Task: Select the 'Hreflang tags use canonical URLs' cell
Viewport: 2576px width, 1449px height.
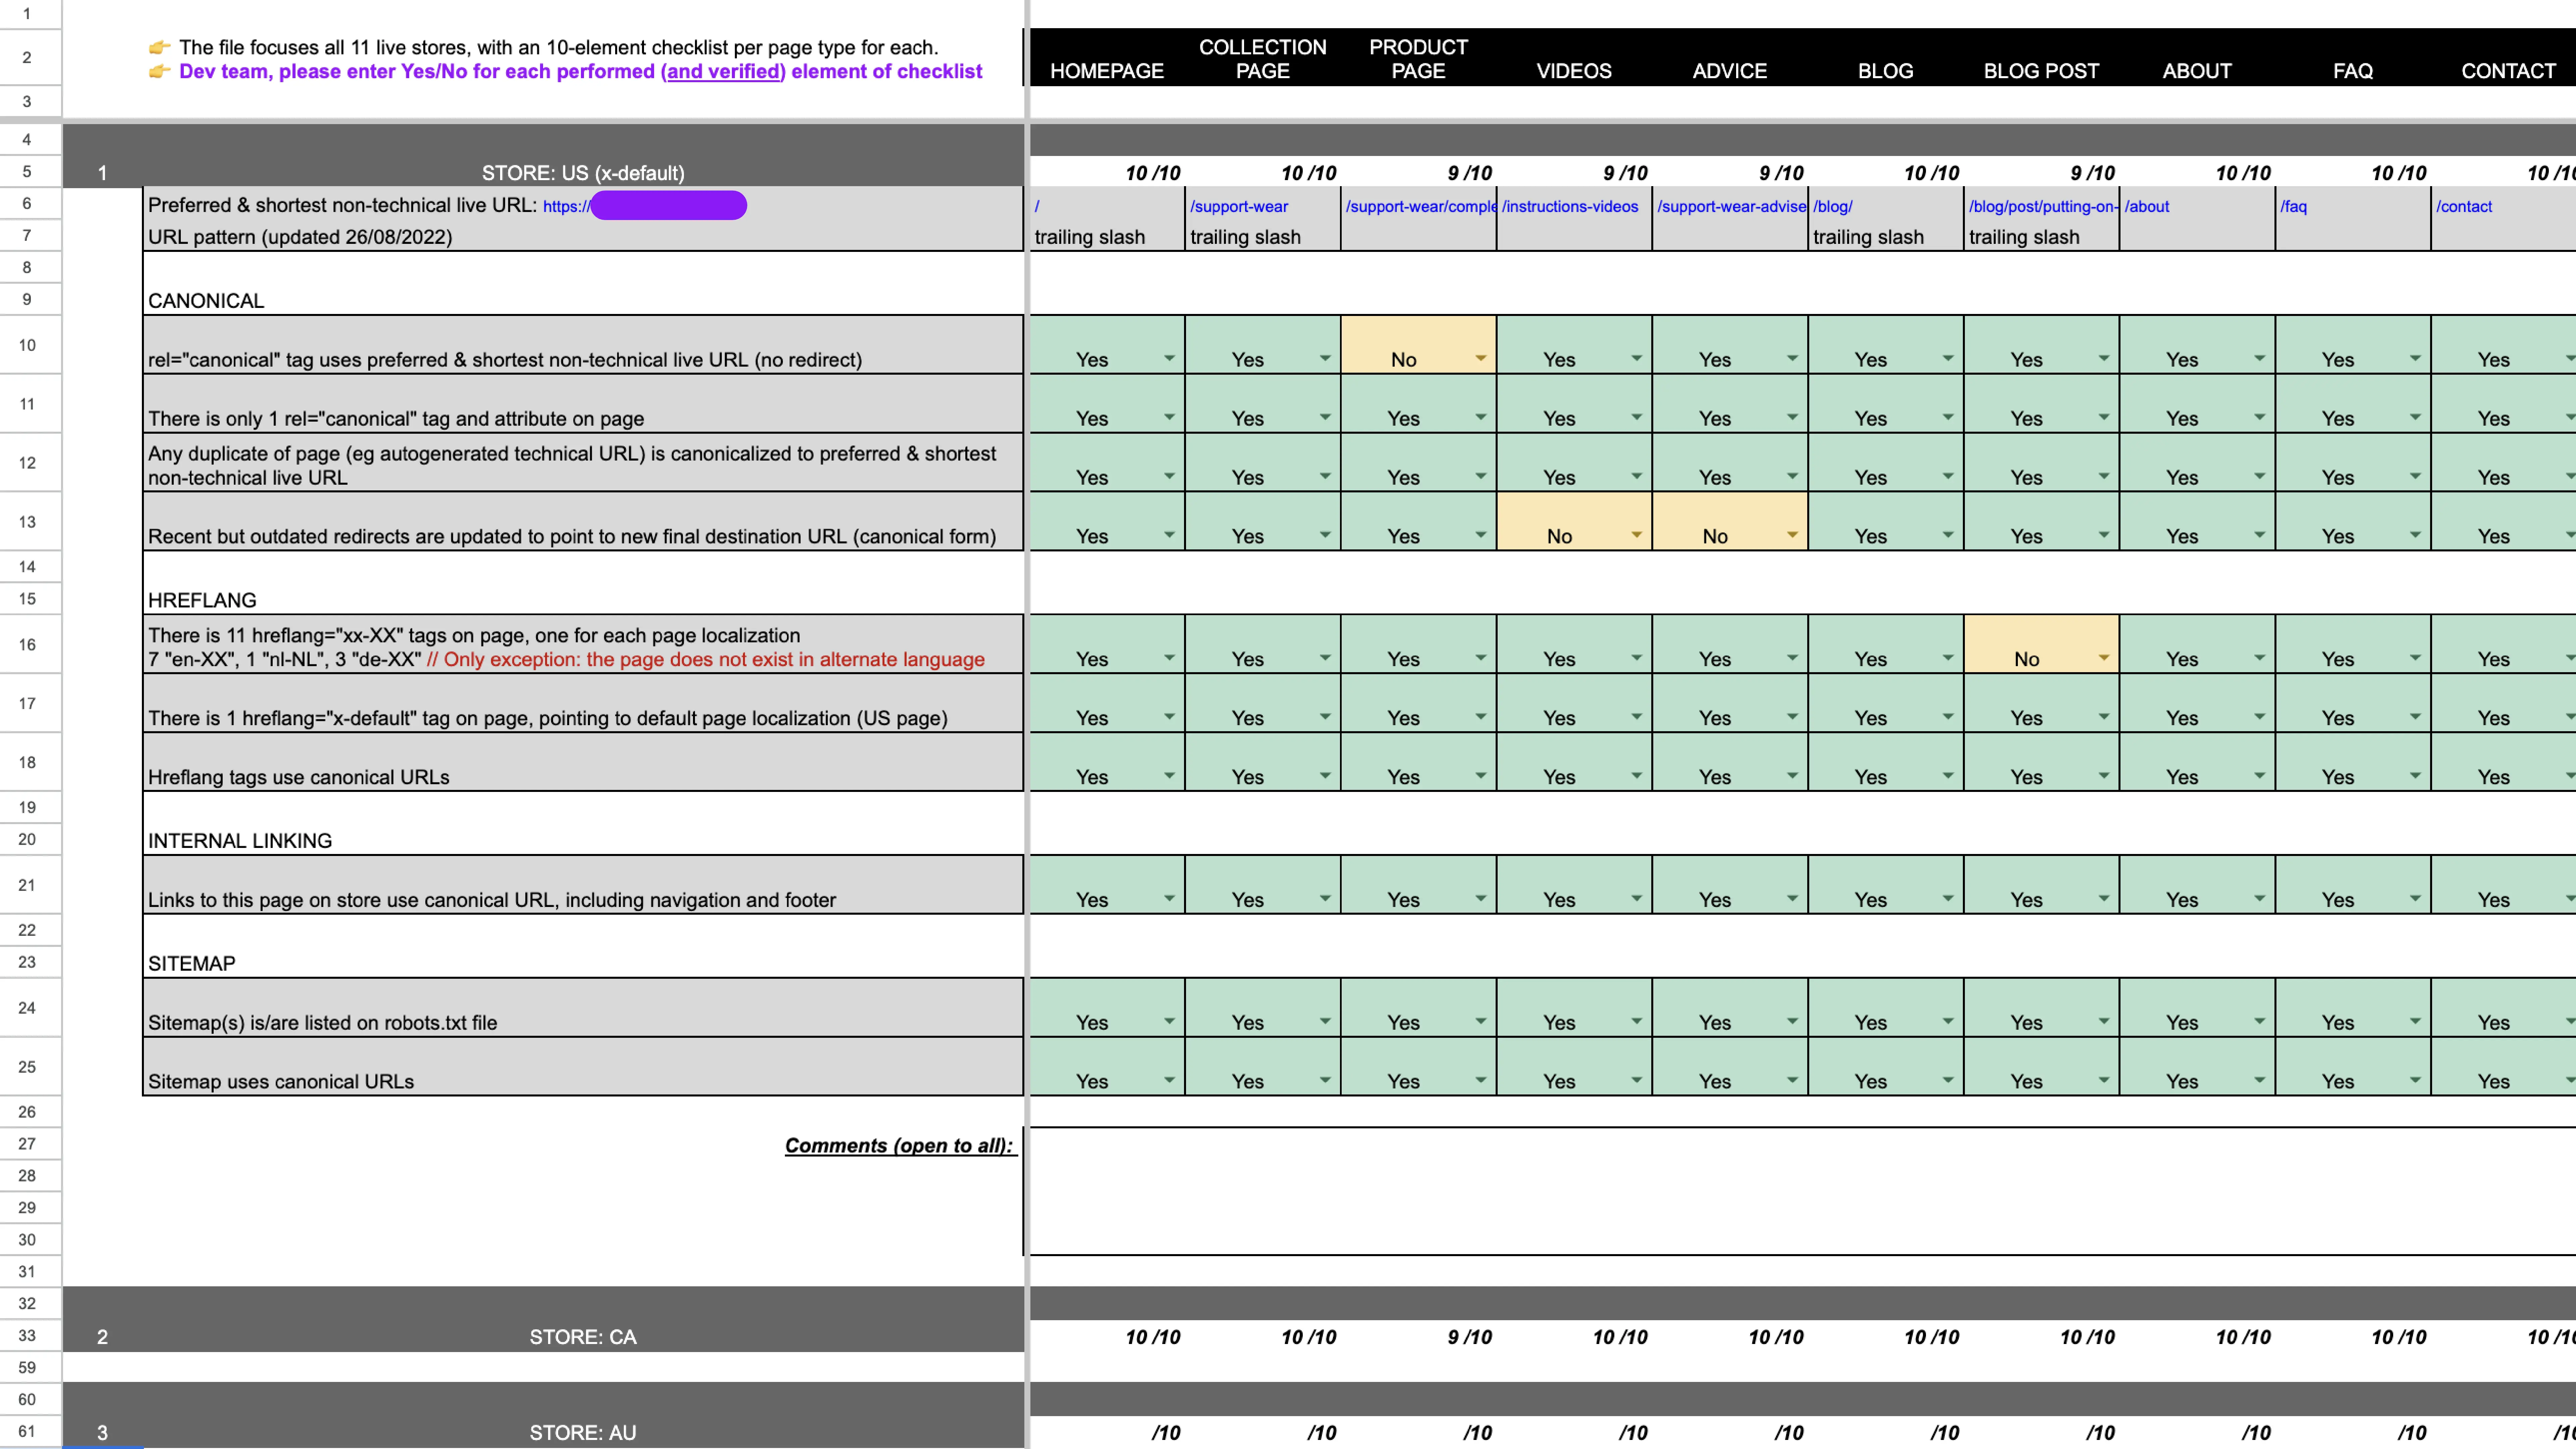Action: [583, 762]
